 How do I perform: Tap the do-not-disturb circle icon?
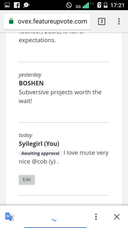tap(69, 5)
